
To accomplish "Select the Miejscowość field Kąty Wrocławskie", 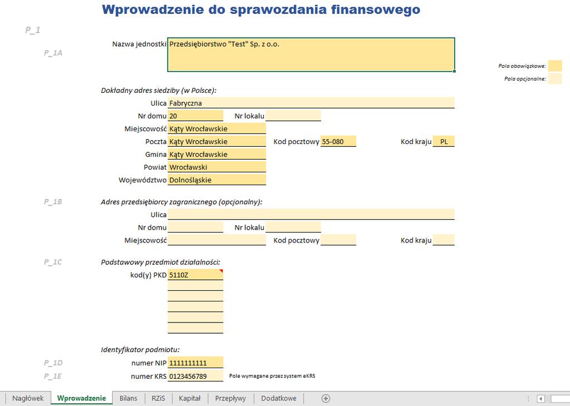I will pyautogui.click(x=217, y=128).
